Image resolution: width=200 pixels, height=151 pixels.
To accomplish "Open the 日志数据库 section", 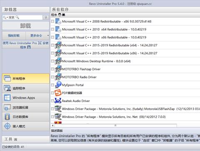I will [26, 117].
